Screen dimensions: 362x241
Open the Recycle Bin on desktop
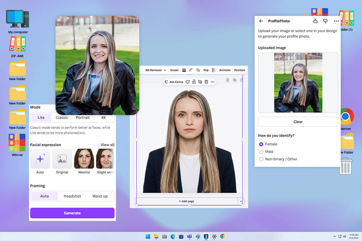[x=346, y=166]
